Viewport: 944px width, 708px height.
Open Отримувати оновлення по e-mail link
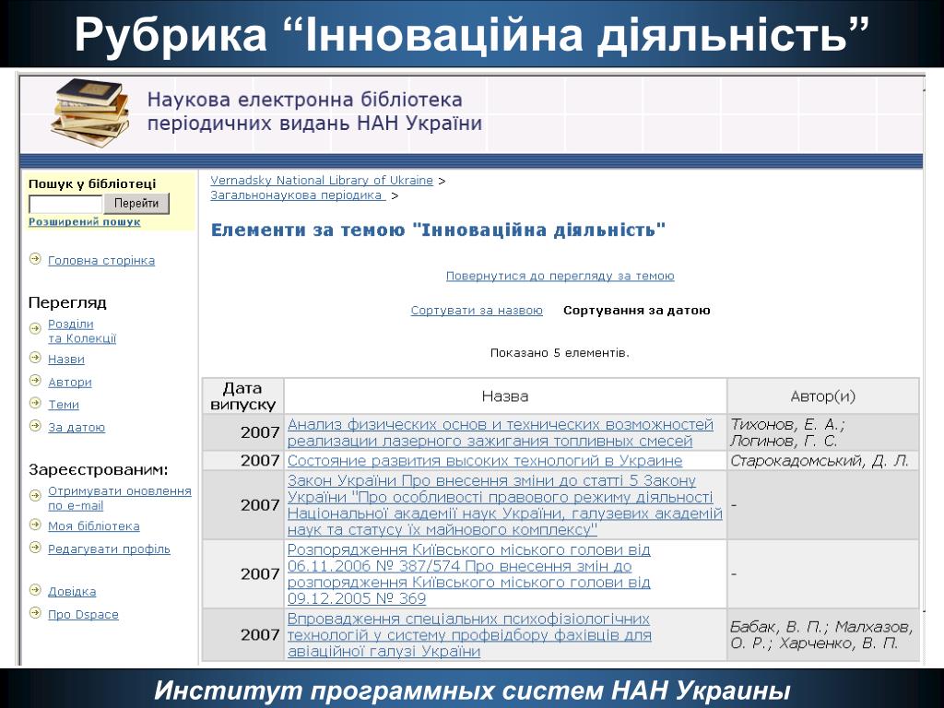[x=119, y=499]
